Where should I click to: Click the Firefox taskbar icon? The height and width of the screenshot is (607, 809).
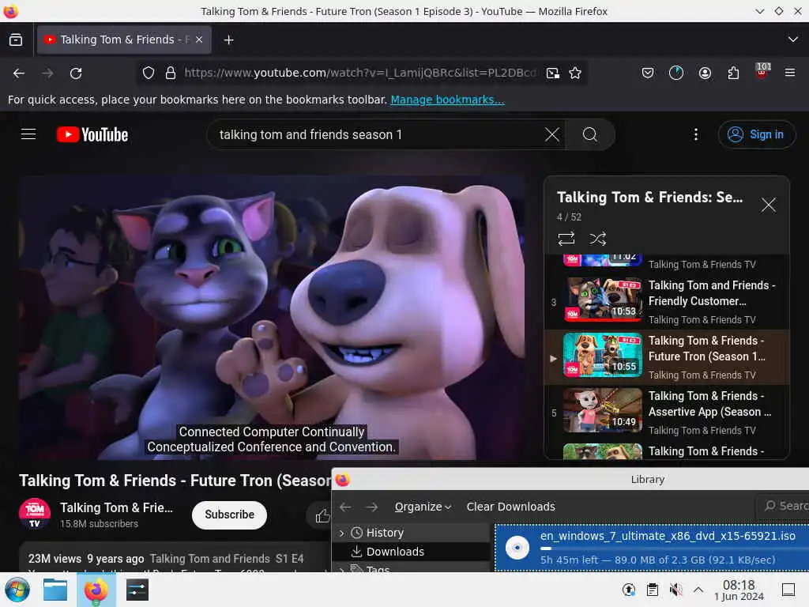[x=96, y=590]
